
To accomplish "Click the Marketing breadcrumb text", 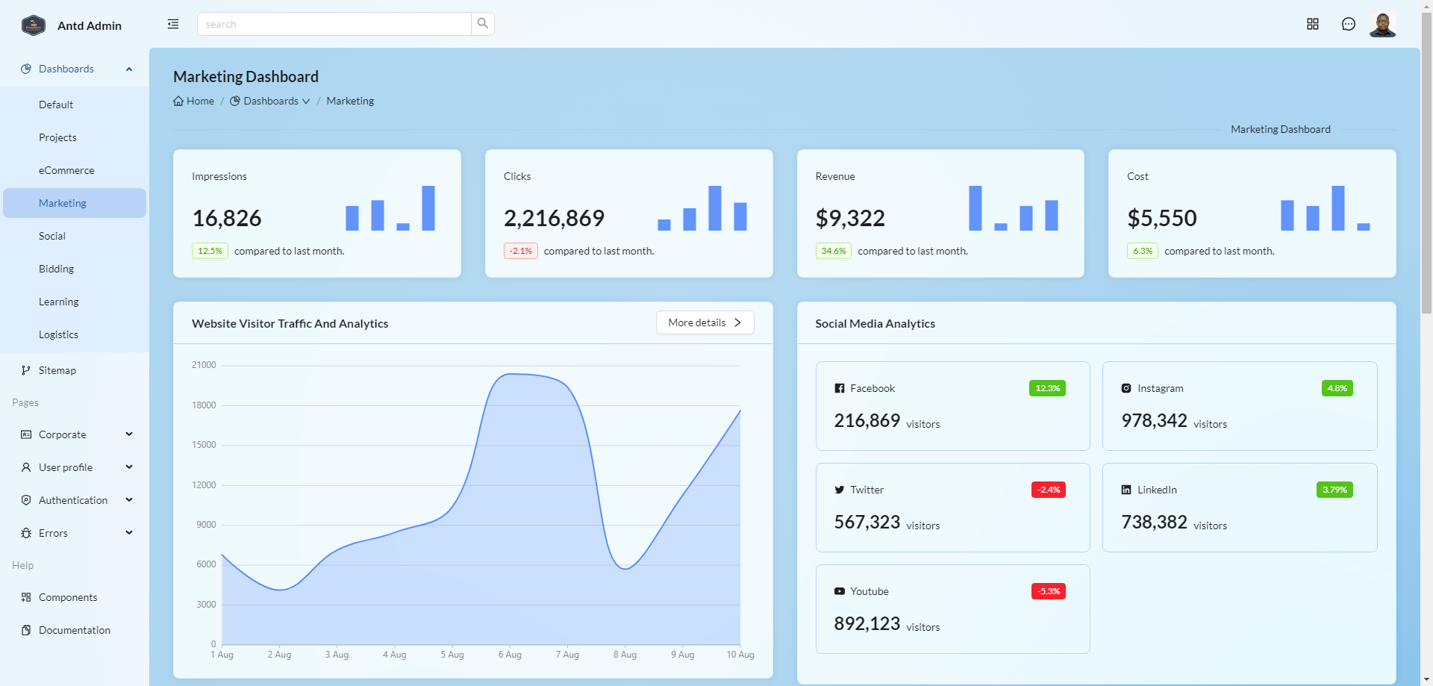I will [350, 101].
